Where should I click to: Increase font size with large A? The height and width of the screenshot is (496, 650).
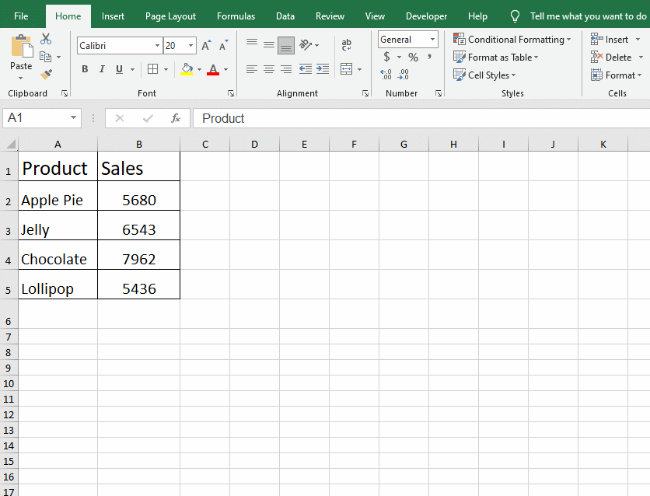pos(206,46)
